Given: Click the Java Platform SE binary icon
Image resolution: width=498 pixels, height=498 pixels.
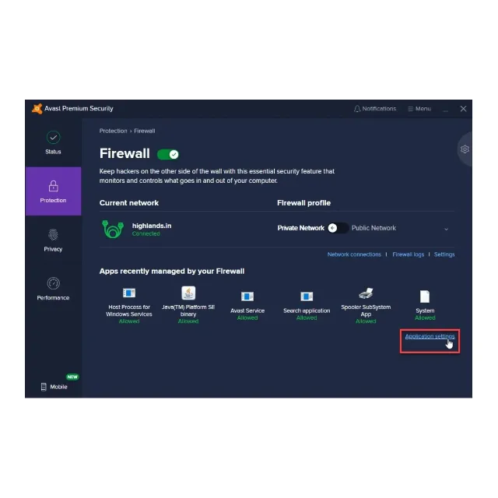Looking at the screenshot, I should (x=188, y=293).
